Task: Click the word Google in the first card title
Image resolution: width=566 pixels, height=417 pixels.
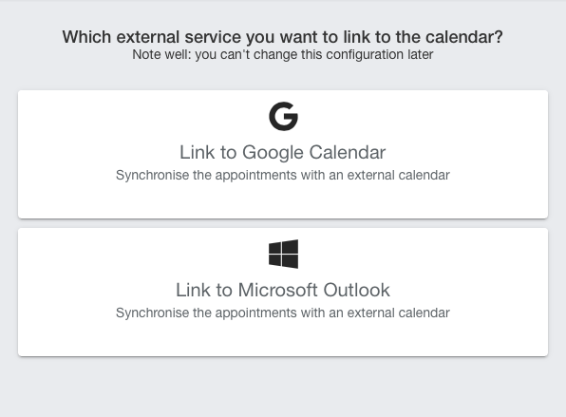Action: (273, 152)
